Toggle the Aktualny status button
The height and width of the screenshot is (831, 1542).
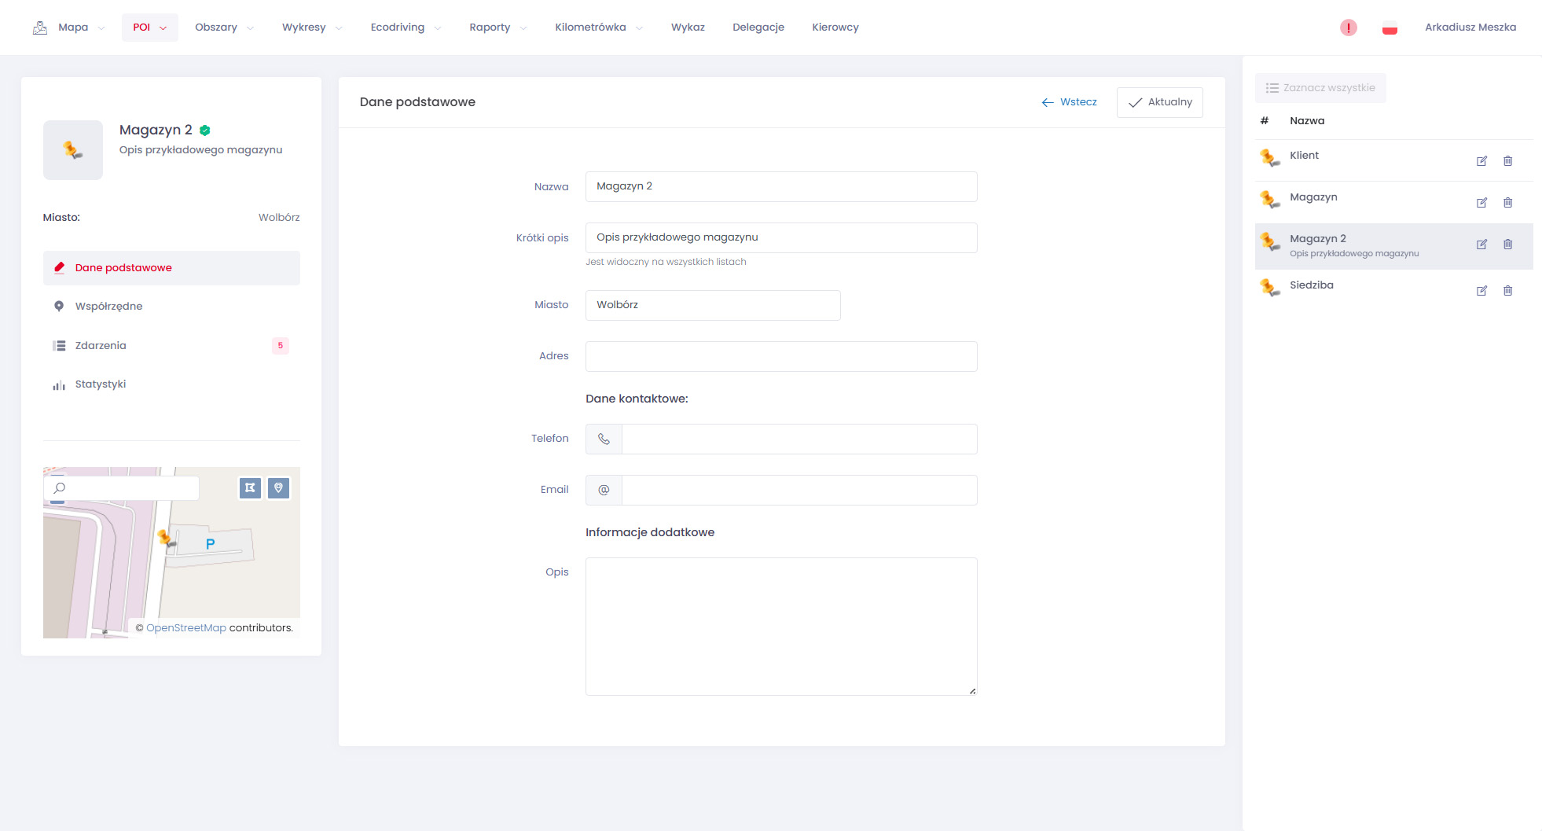[x=1159, y=102]
